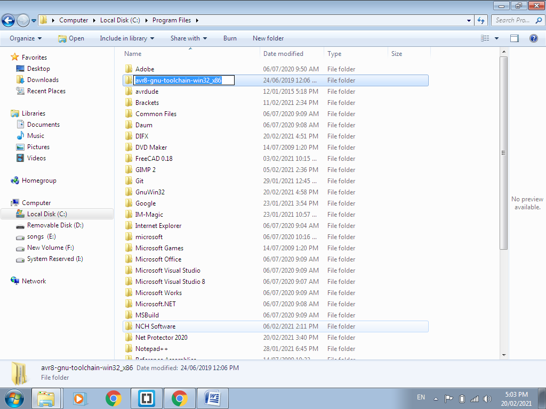Click the Removable Disk (D:) drive icon
The image size is (546, 409).
point(21,226)
